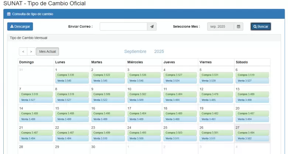Click Compra 3.531 on day 5
This screenshot has height=154, width=288.
click(216, 75)
